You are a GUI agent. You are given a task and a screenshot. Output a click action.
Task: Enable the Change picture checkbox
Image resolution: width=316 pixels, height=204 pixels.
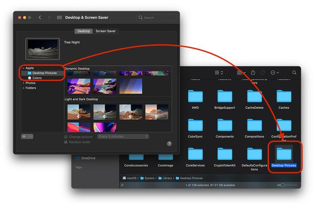coord(66,137)
